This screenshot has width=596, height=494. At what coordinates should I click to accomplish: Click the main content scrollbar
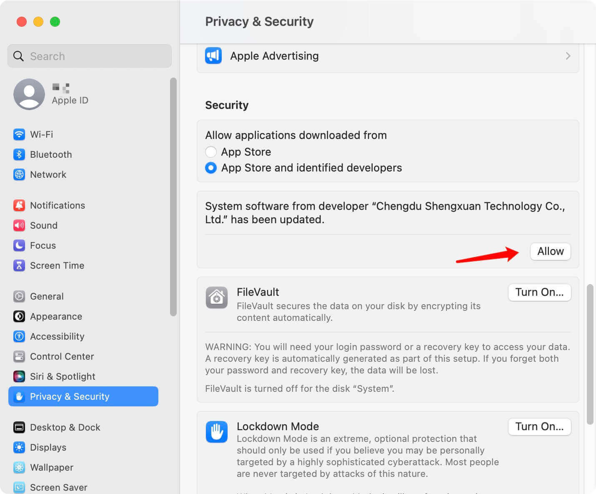pos(590,354)
